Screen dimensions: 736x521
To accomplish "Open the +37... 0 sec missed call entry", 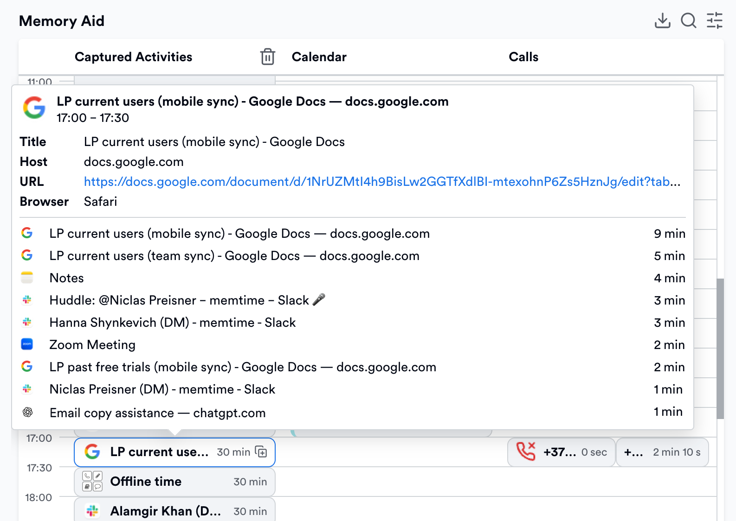I will 562,452.
